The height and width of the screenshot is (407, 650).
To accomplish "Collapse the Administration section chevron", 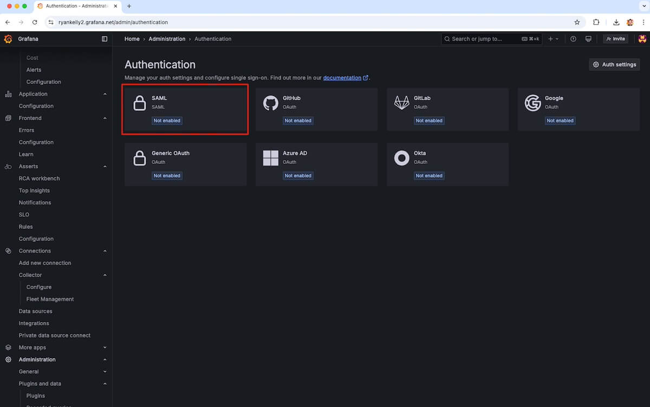I will (105, 359).
